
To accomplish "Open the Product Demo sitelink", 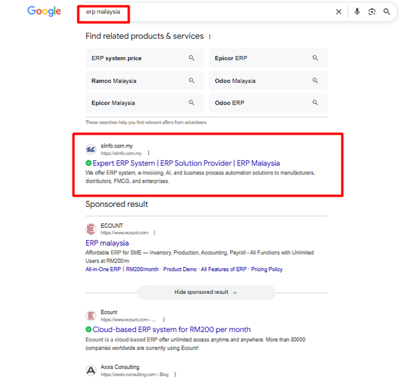I will 180,269.
